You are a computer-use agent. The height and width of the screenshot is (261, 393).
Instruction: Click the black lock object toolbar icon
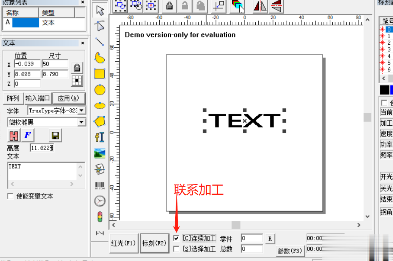pos(170,6)
